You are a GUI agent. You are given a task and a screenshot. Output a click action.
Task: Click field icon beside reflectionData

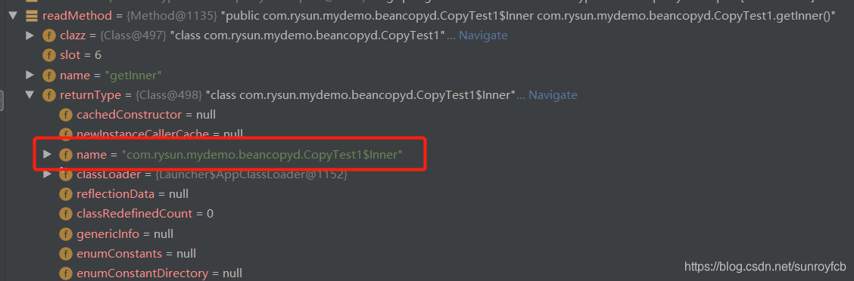[66, 194]
